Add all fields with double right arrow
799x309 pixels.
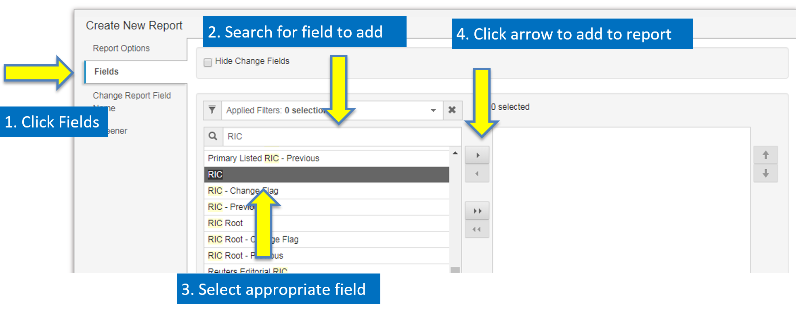pyautogui.click(x=477, y=211)
